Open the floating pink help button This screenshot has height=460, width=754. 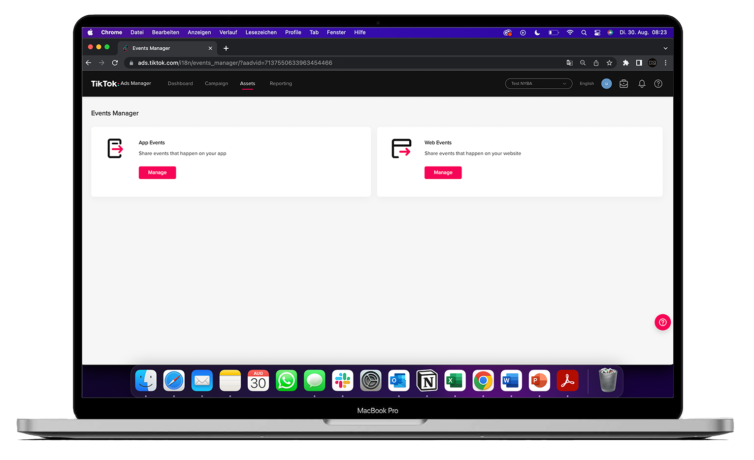[662, 322]
